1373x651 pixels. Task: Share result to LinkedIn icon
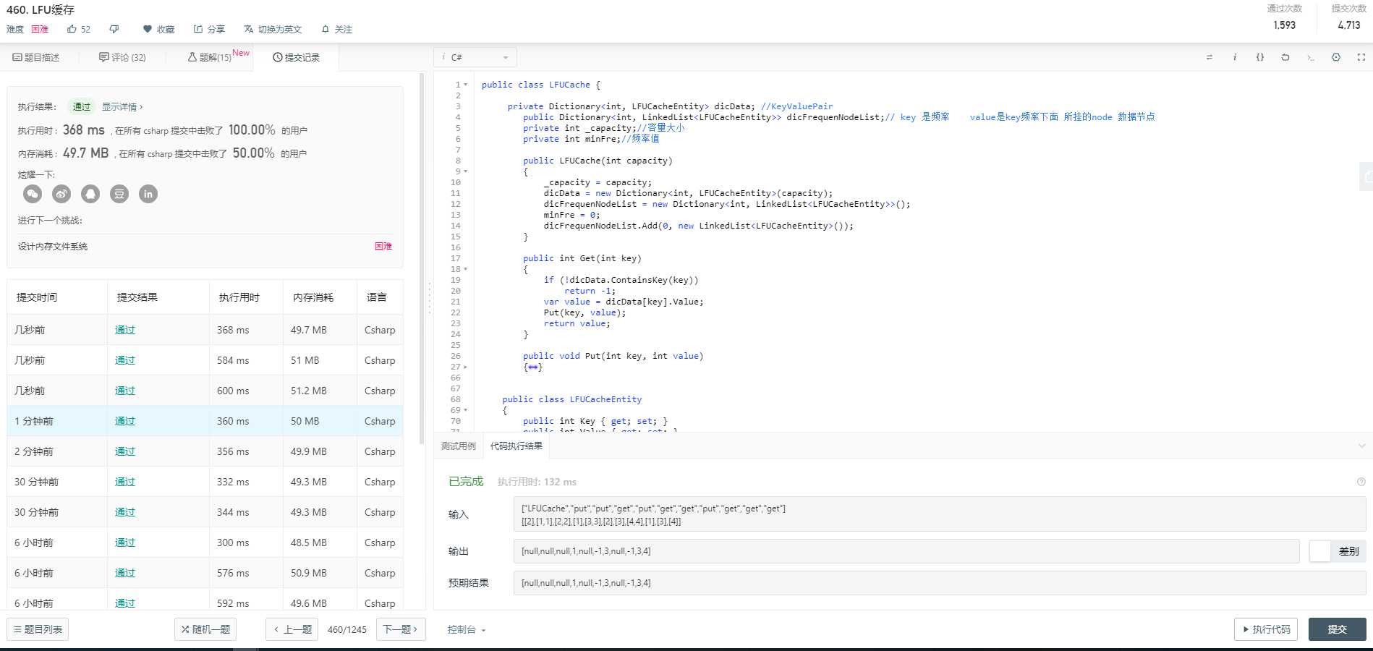coord(148,194)
